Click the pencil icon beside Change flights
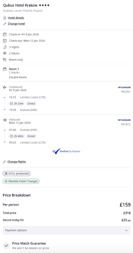The width and height of the screenshot is (133, 253). (5, 162)
